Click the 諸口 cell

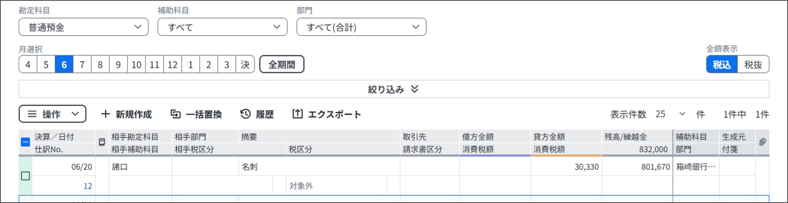pos(140,167)
